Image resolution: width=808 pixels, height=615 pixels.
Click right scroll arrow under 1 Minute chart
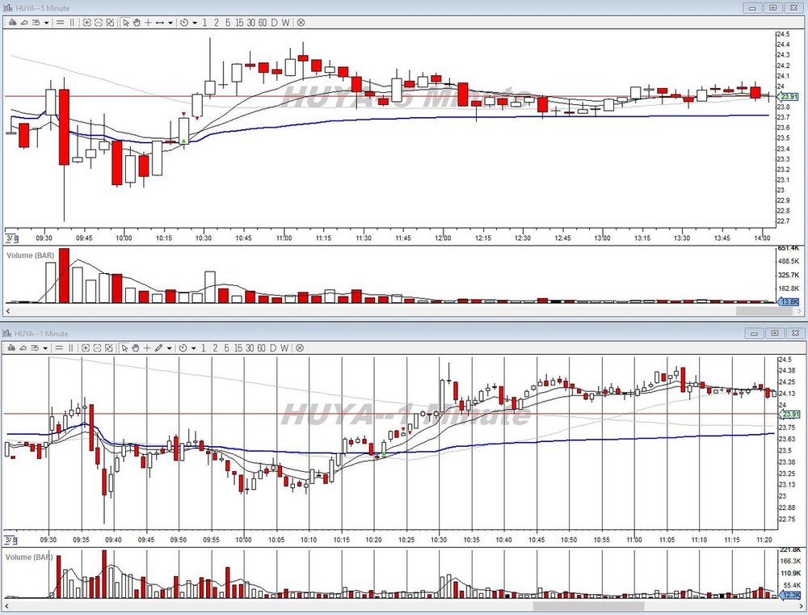click(800, 606)
